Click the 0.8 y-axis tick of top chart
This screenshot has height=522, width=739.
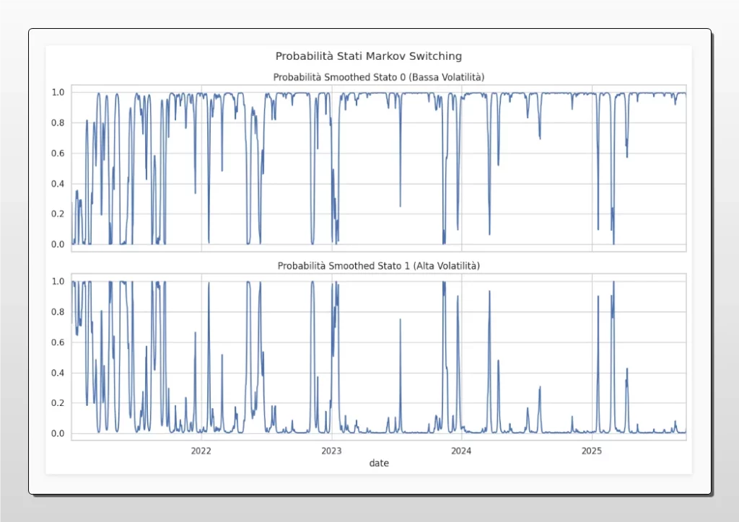(58, 123)
